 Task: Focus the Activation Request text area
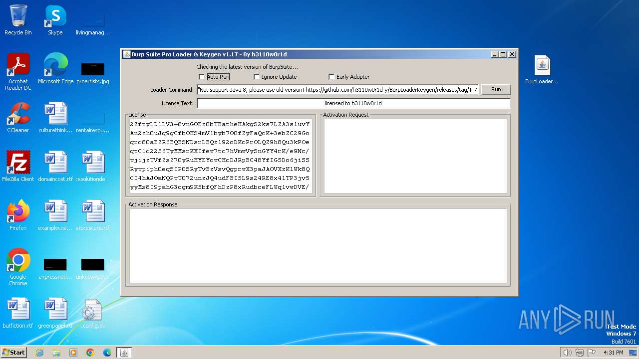pos(415,156)
